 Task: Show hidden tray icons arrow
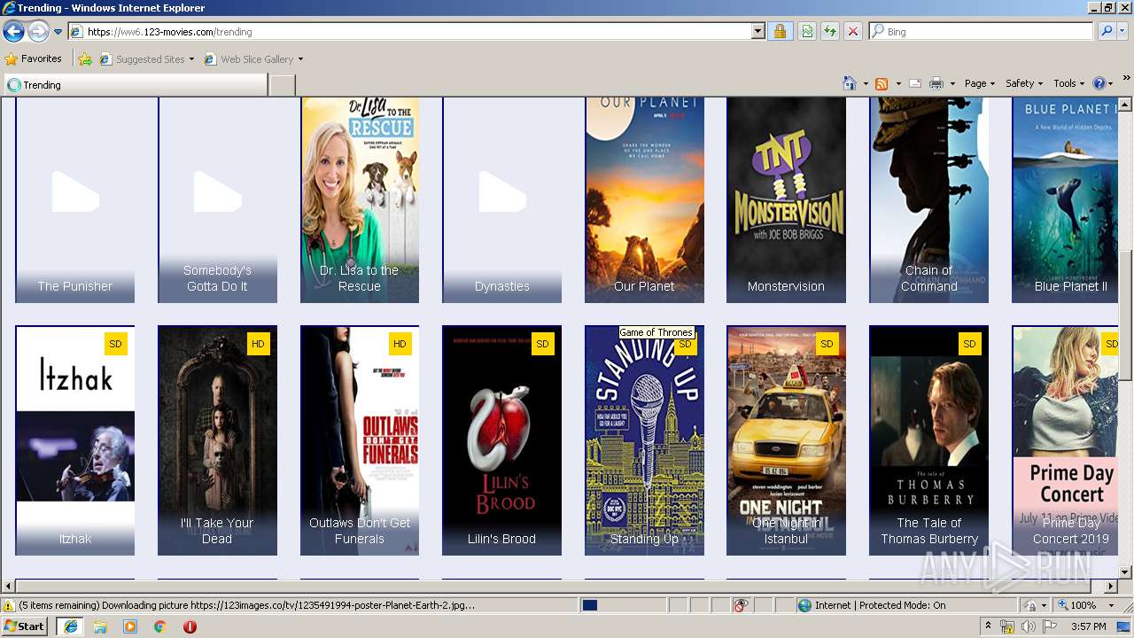pos(988,626)
